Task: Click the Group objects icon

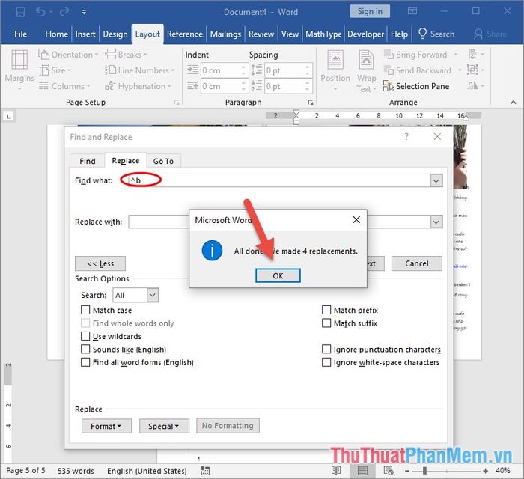Action: coord(476,70)
